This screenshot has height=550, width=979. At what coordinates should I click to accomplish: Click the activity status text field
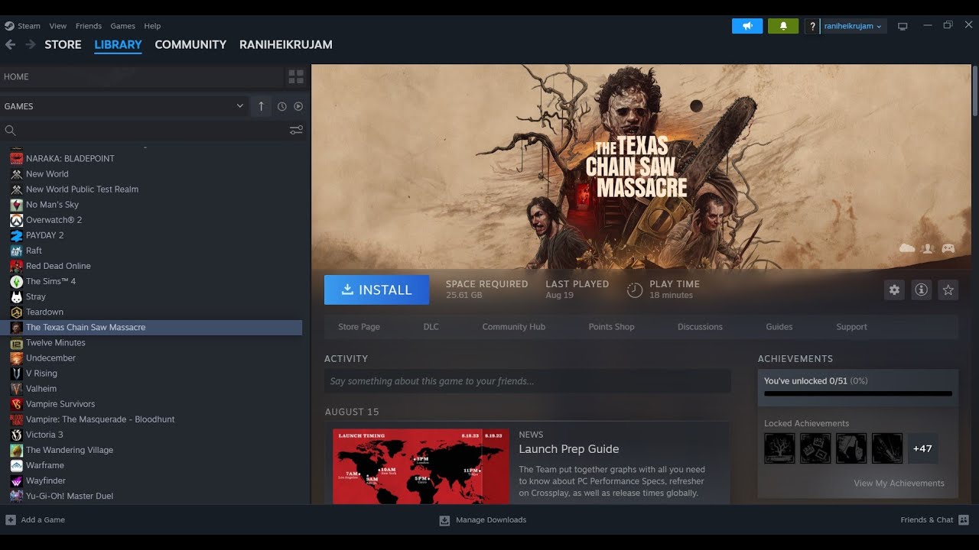pos(528,381)
